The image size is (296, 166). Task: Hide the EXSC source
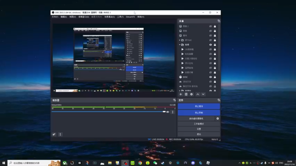point(211,77)
